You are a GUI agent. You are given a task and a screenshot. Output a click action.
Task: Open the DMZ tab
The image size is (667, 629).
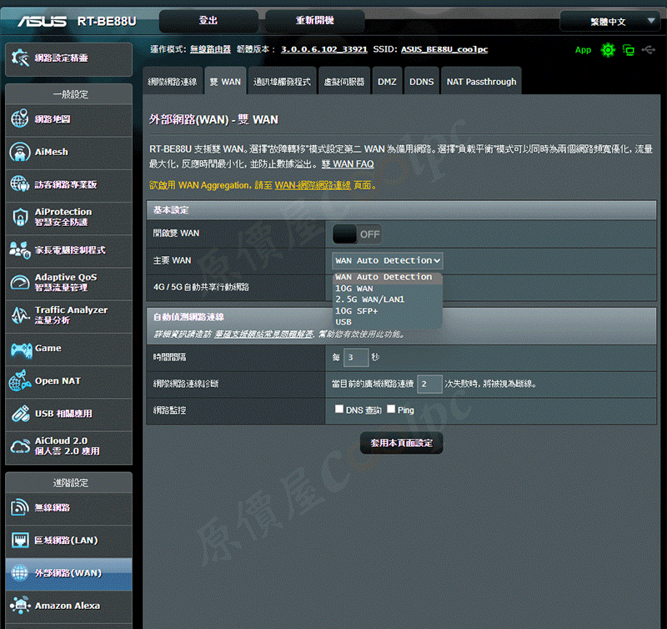click(387, 81)
